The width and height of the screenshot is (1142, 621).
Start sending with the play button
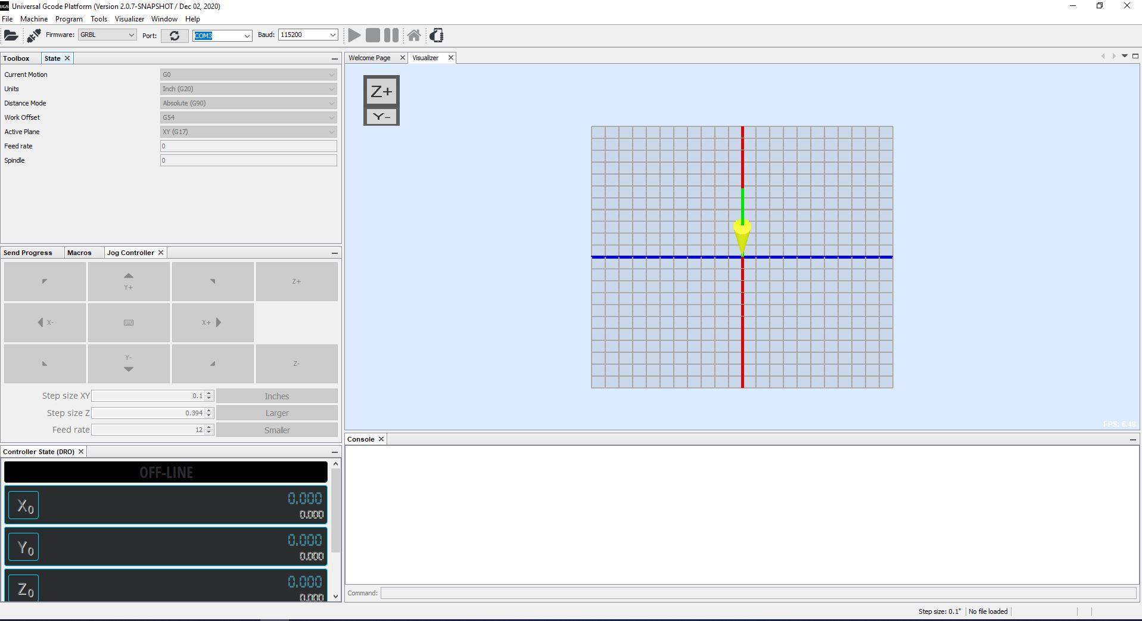point(354,35)
